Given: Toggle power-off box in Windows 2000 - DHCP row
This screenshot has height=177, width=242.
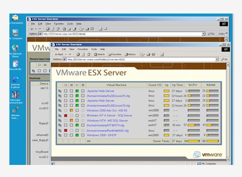Looking at the screenshot, I should click(x=66, y=135).
